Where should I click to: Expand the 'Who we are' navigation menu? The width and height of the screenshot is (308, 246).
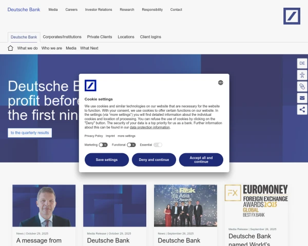52,48
